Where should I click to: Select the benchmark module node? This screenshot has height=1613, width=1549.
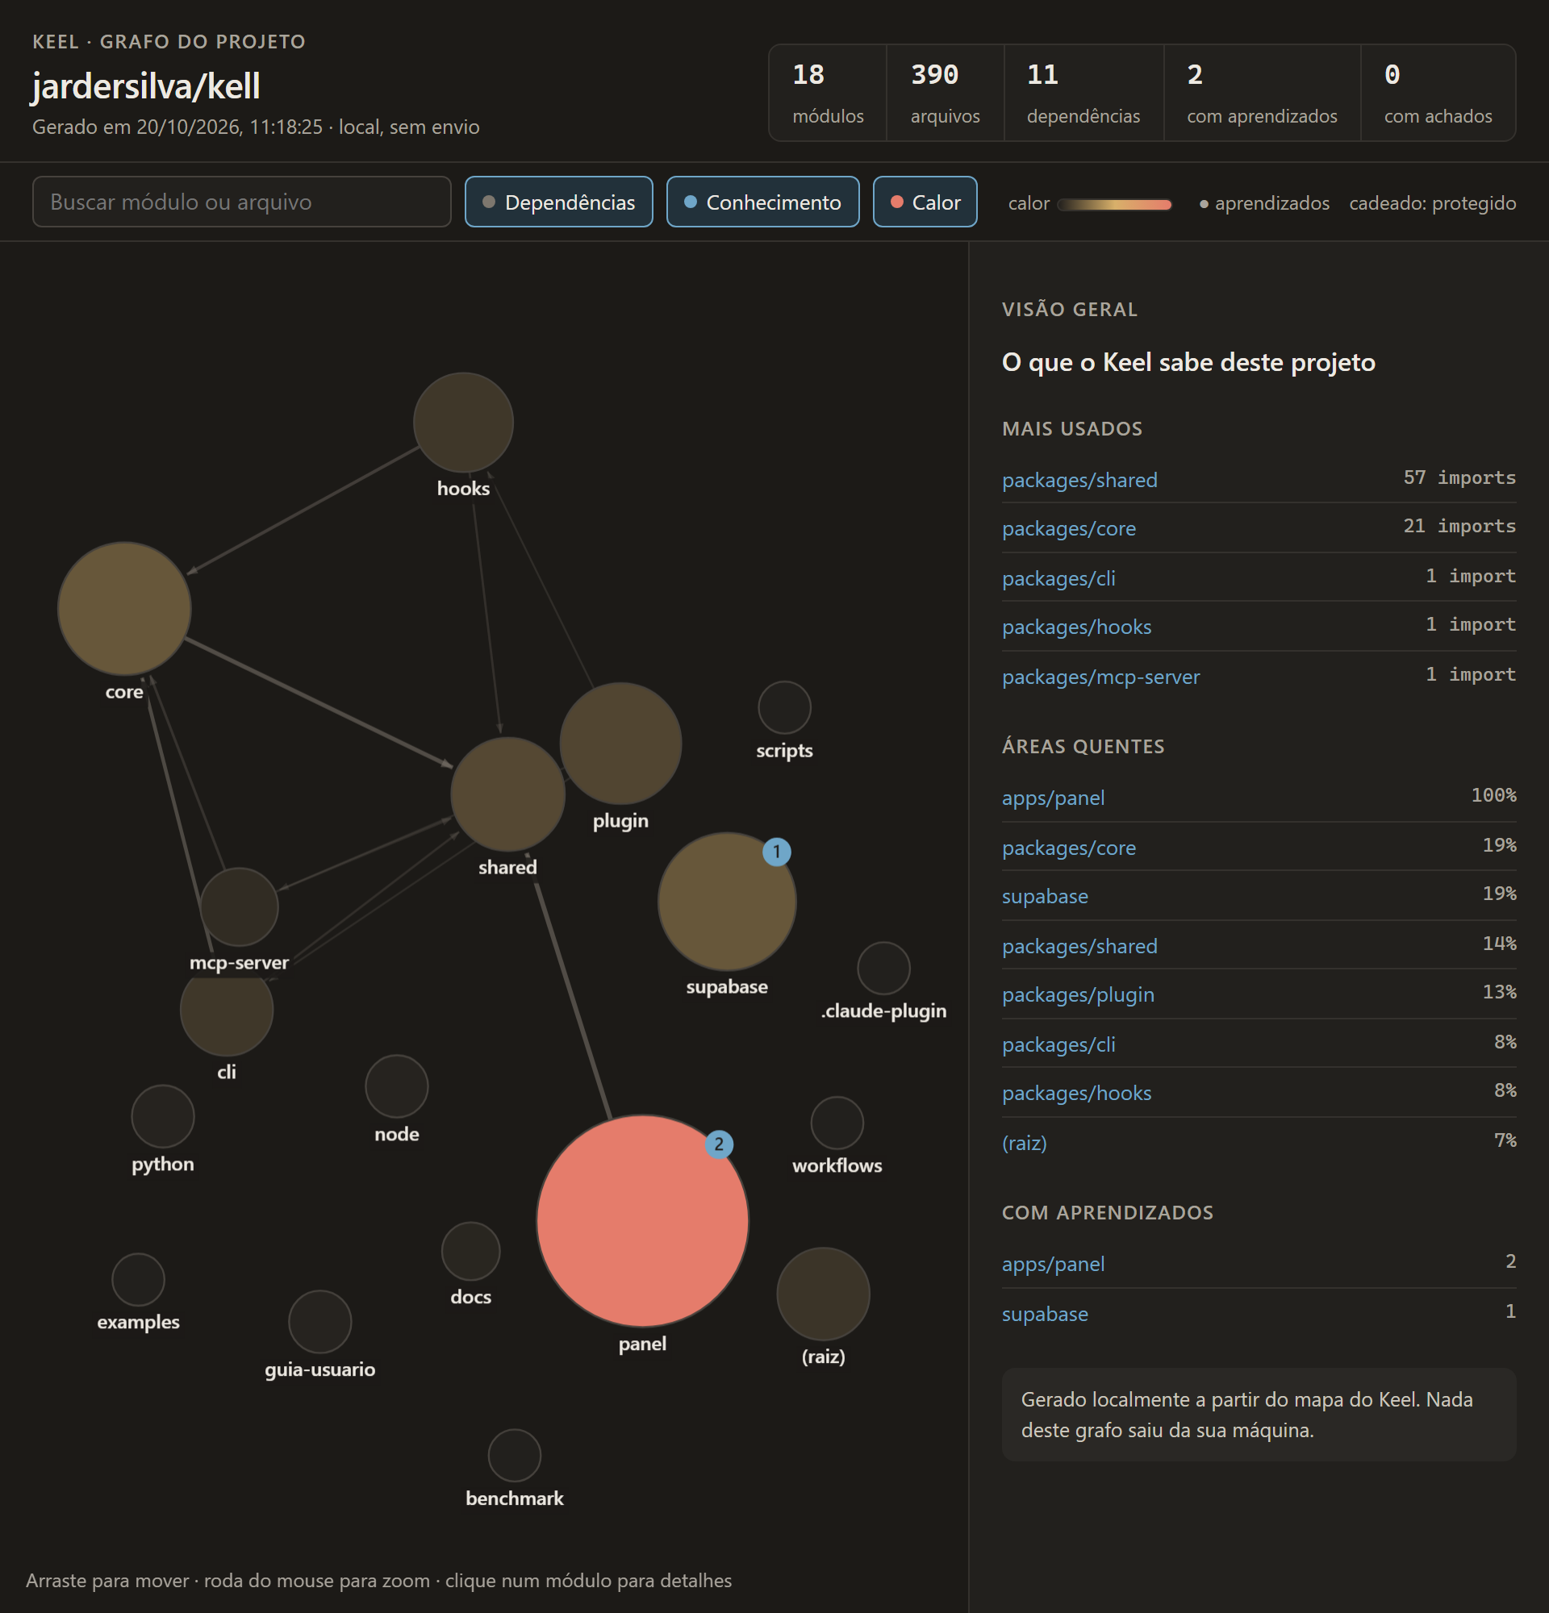tap(515, 1456)
